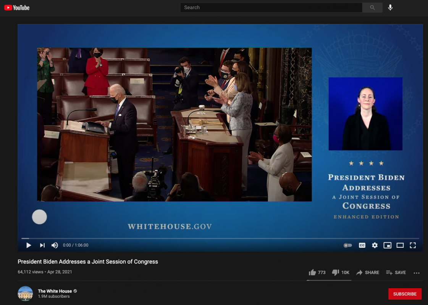
Task: Skip to the next video
Action: (42, 245)
